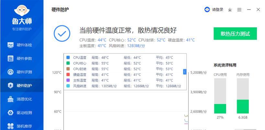Click 专注硬件防护 slogan under logo
265x130 pixels.
tap(22, 29)
